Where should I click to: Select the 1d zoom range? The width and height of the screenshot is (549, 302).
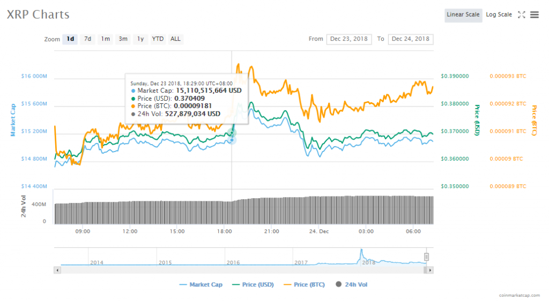[x=70, y=39]
